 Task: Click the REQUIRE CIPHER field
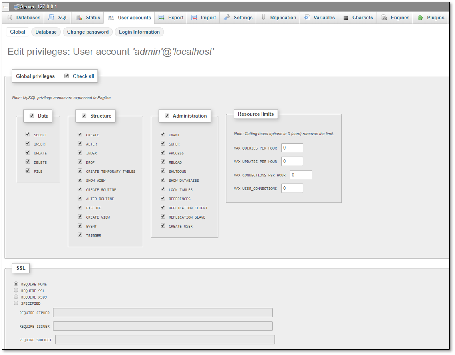(x=163, y=313)
